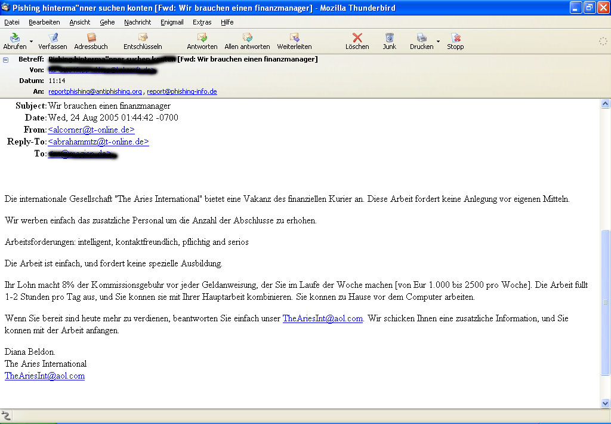
Task: Click the Thunderbird title bar icon
Action: click(x=5, y=7)
